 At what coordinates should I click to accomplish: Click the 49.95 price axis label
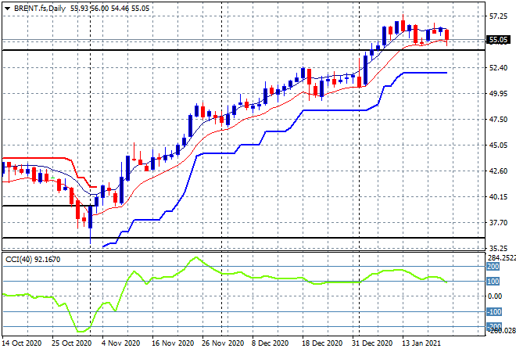click(498, 94)
